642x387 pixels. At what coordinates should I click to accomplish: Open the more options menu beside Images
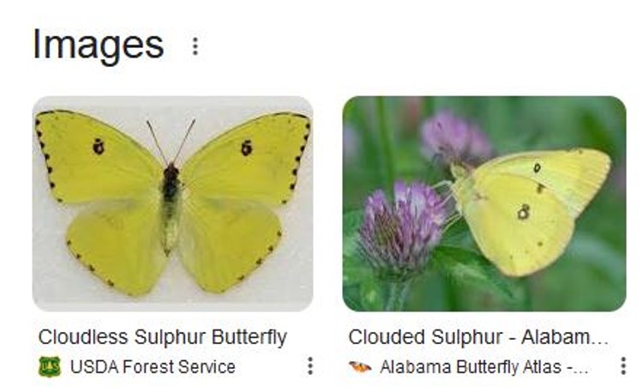click(195, 46)
